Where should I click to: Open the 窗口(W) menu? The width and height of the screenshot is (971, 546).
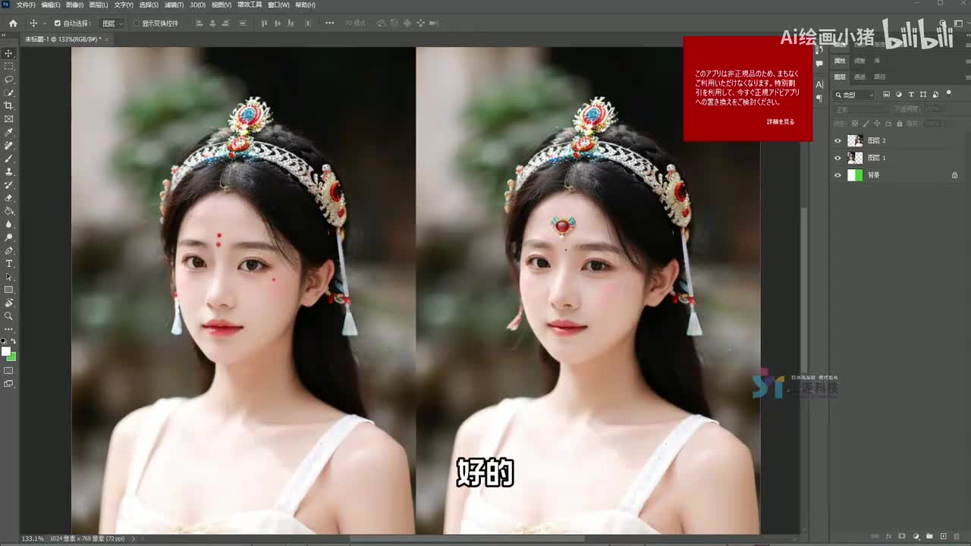click(x=278, y=5)
